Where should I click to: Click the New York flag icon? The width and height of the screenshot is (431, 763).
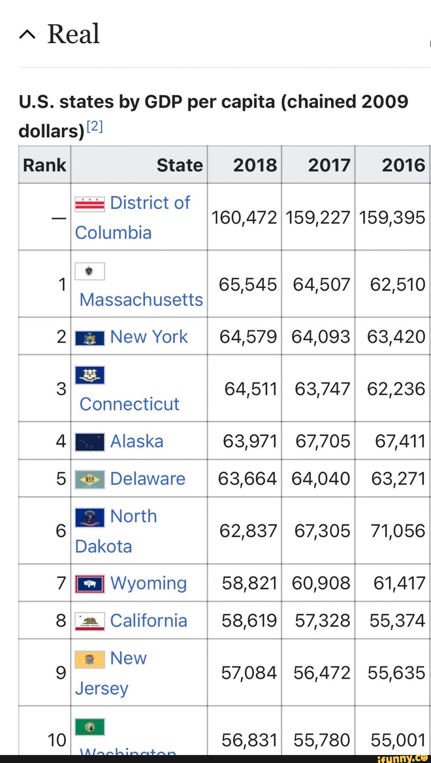pyautogui.click(x=89, y=336)
